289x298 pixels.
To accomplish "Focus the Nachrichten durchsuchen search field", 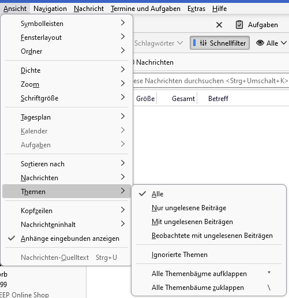I will (211, 81).
